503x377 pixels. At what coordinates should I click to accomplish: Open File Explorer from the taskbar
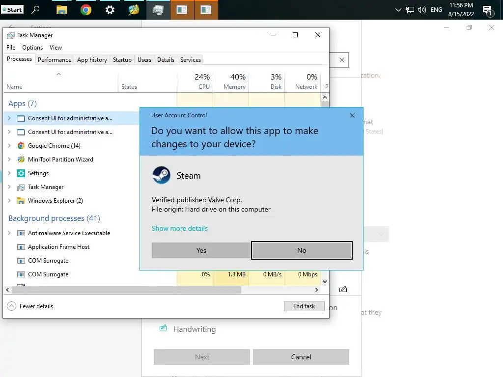(x=61, y=10)
